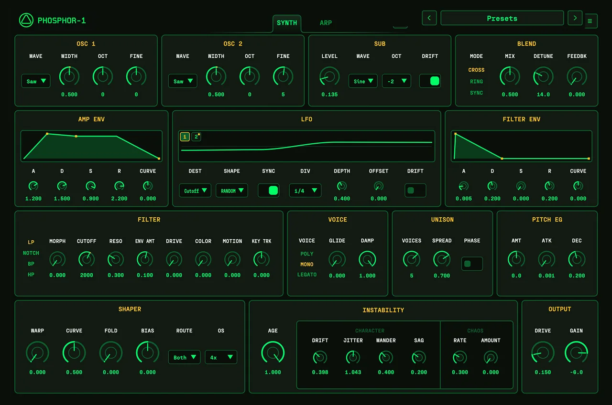
Task: Select RING blend mode
Action: 476,81
